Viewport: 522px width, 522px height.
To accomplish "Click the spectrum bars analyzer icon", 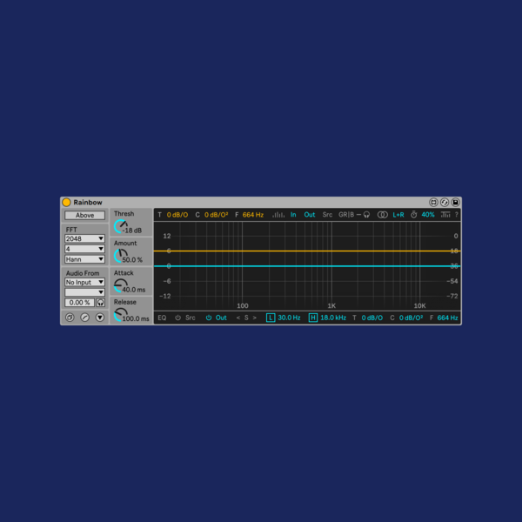I will click(x=278, y=215).
